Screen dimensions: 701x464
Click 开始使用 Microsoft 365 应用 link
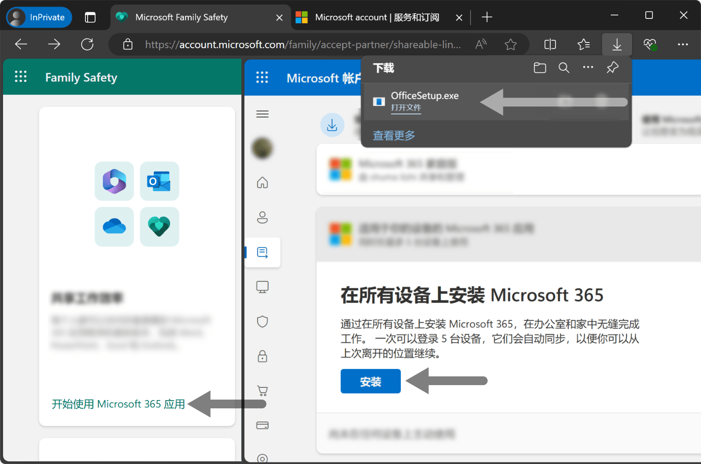click(118, 404)
